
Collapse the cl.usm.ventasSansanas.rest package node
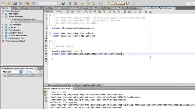coord(6,19)
